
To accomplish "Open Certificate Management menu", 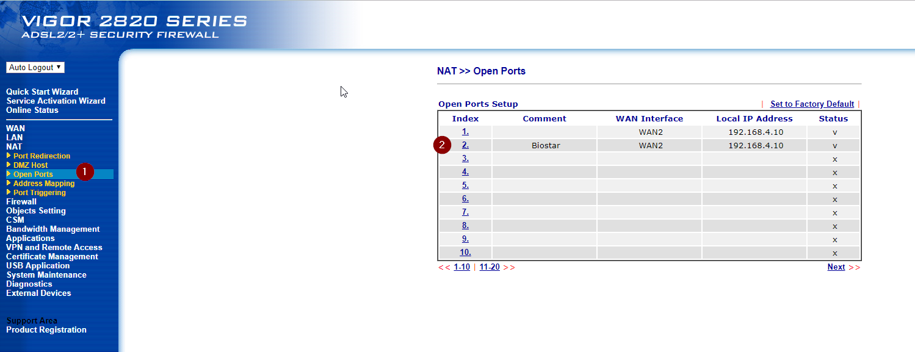I will (x=52, y=256).
